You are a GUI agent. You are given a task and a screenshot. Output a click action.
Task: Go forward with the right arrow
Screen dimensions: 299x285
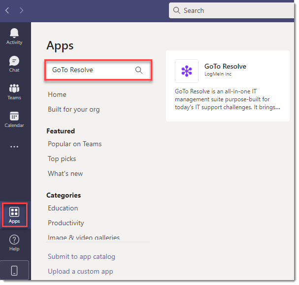(21, 10)
